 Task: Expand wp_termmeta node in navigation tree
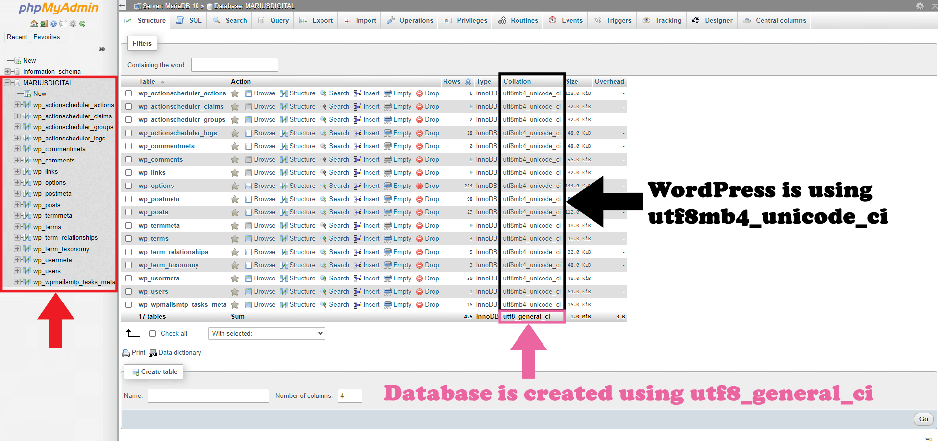(x=17, y=215)
